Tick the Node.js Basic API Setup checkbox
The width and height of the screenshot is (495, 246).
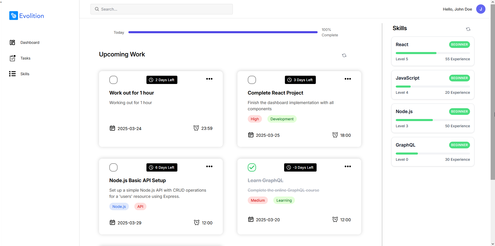tap(113, 167)
